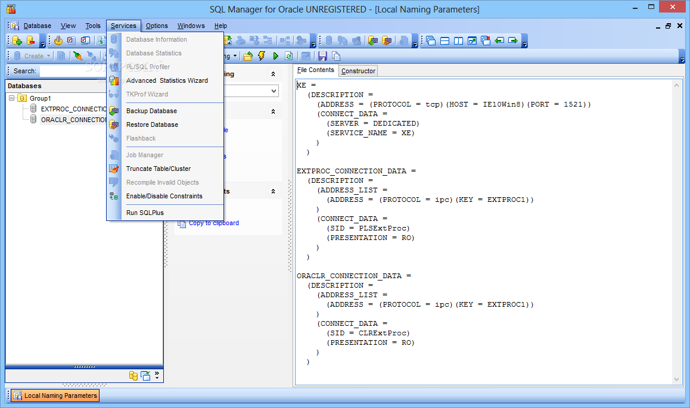
Task: Click the Register Database toolbar icon
Action: coord(17,41)
